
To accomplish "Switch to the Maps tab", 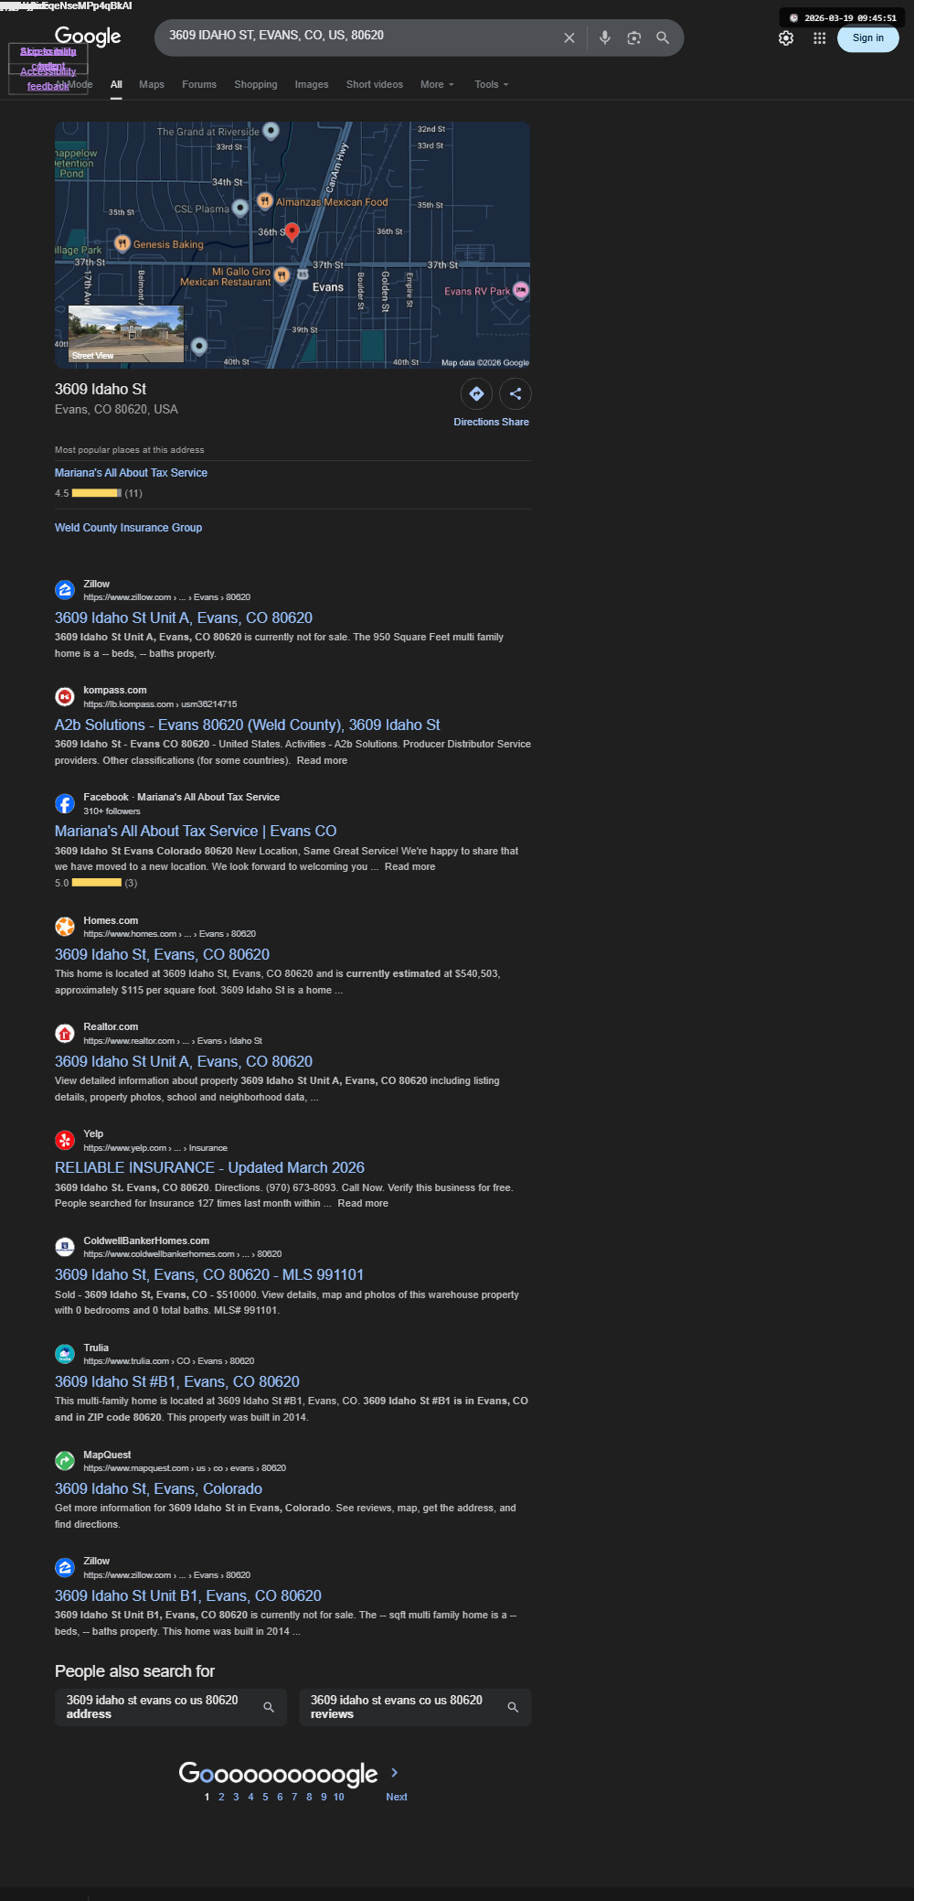I will 152,84.
